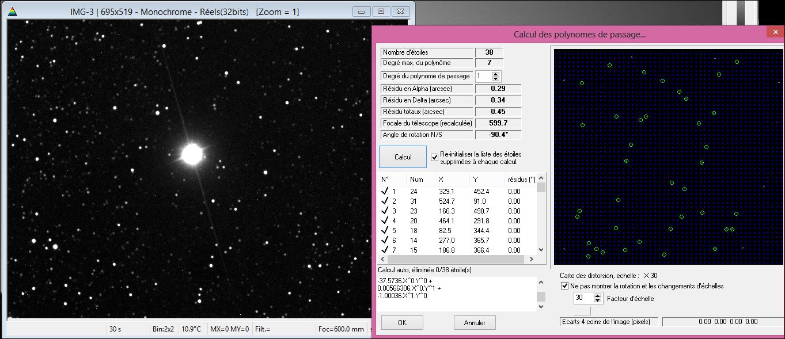785x339 pixels.
Task: Decrease the Facteur d'échelle value
Action: (x=598, y=301)
